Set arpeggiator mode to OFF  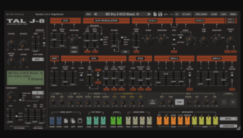(x=159, y=120)
